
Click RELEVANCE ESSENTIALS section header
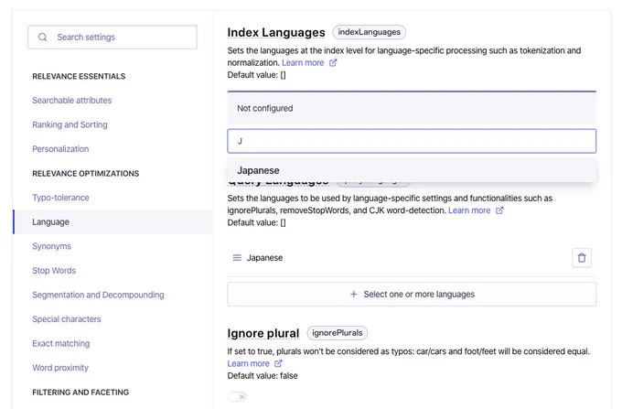(x=79, y=76)
